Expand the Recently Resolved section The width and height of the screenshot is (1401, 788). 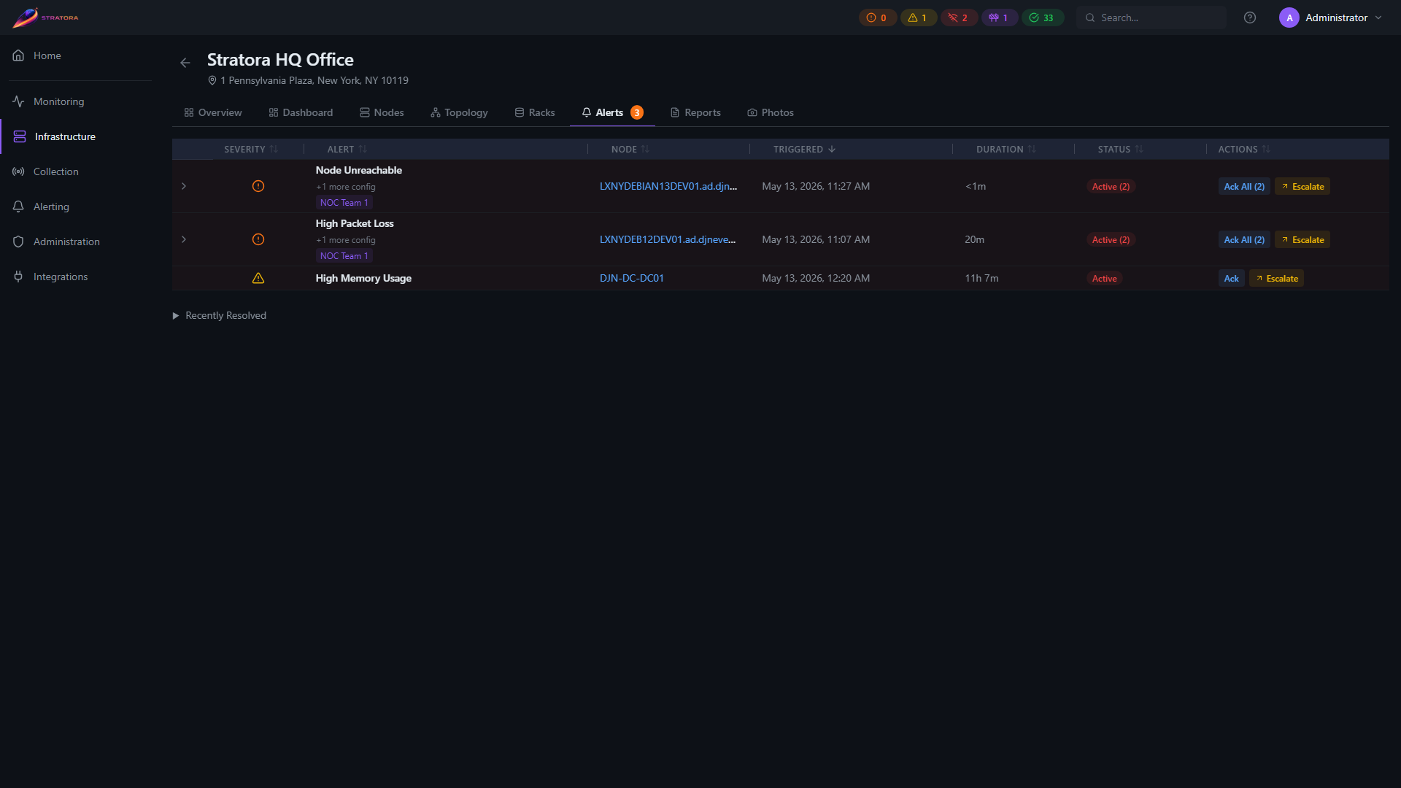point(220,315)
